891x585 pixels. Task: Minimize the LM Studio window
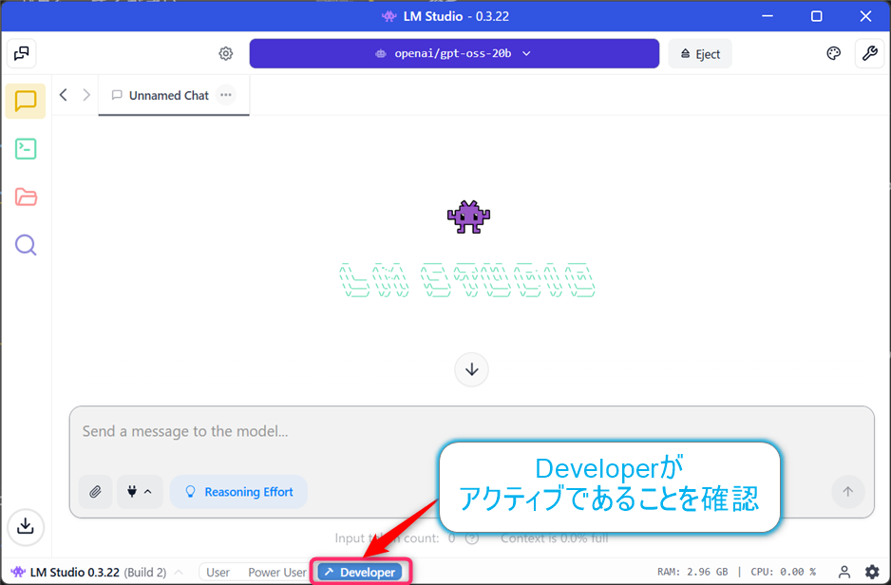[x=768, y=16]
